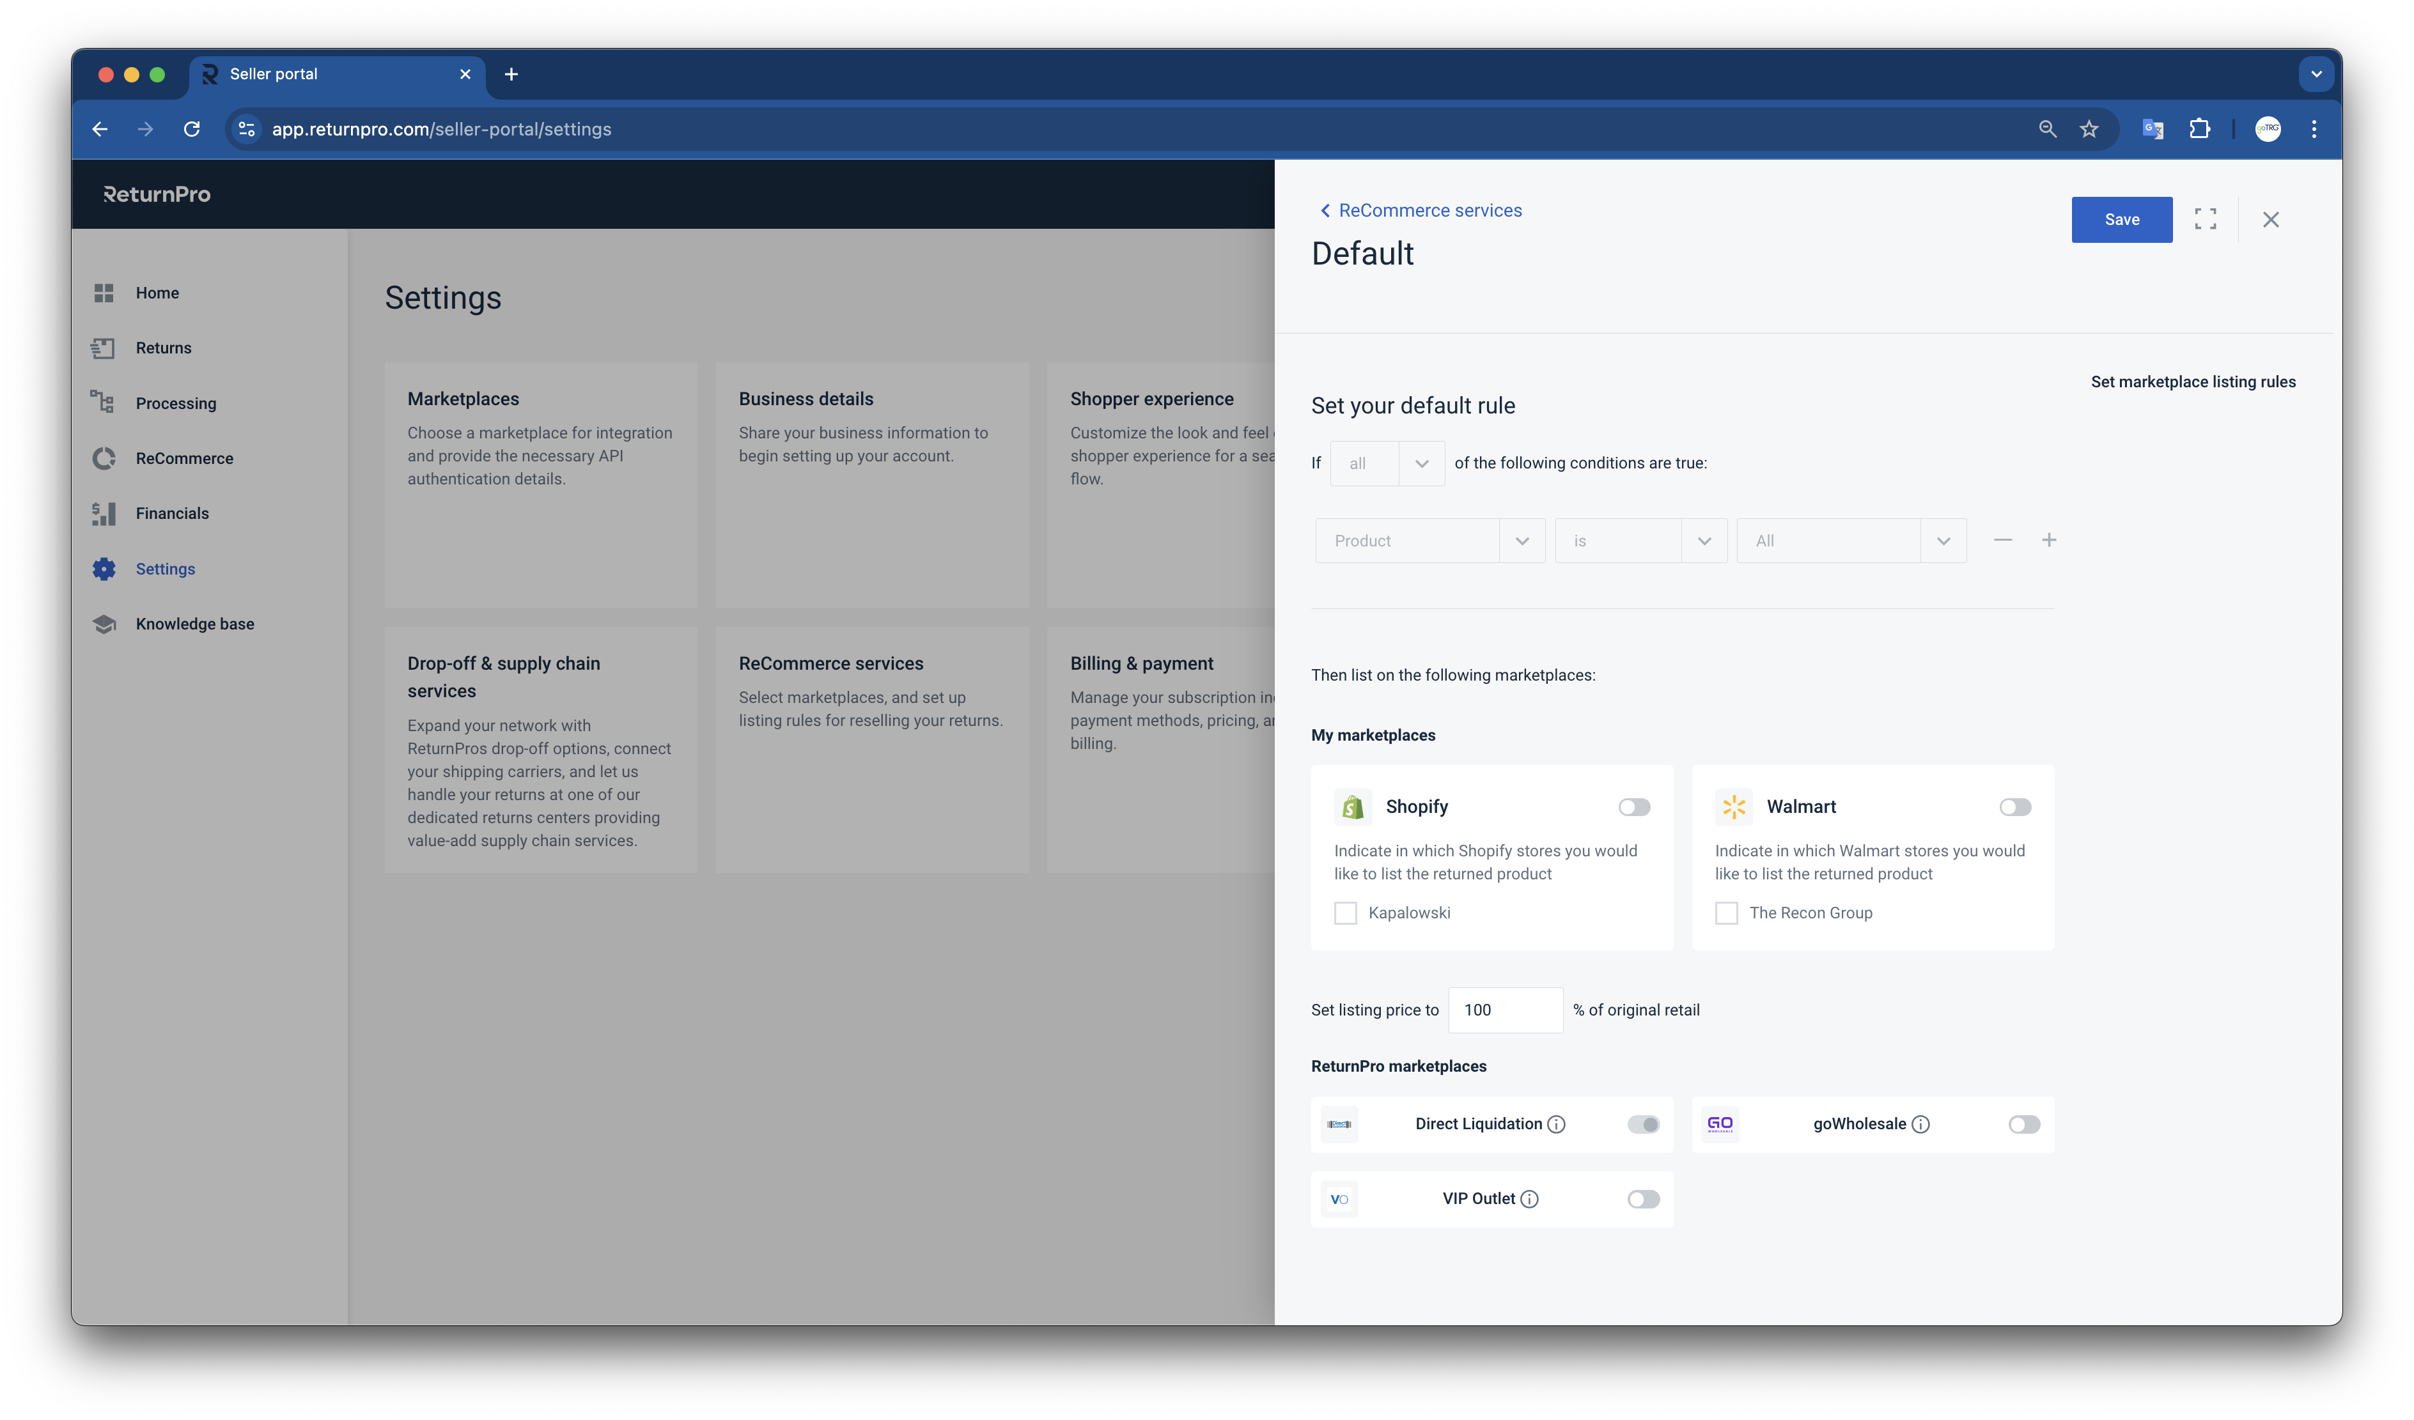This screenshot has width=2414, height=1420.
Task: Turn on the goWholesale toggle
Action: pos(2024,1124)
